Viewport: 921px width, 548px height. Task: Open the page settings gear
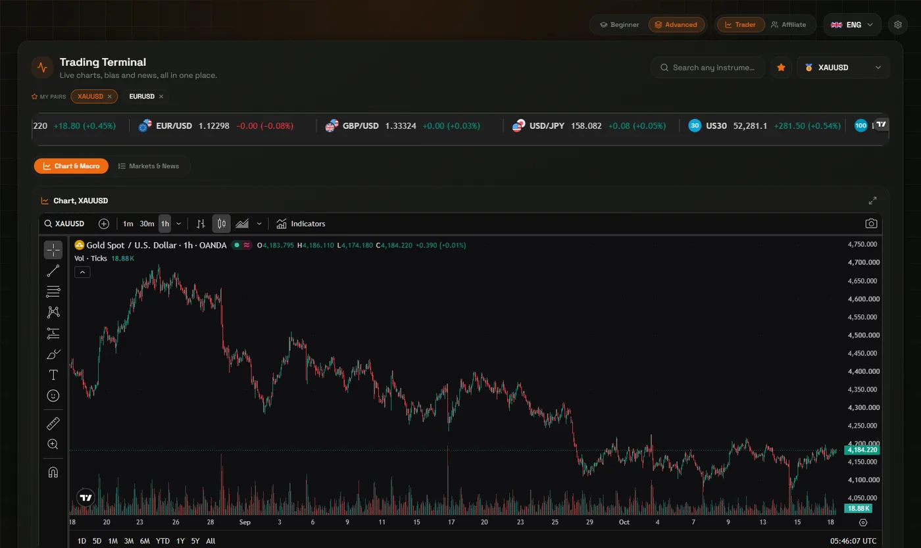point(898,25)
